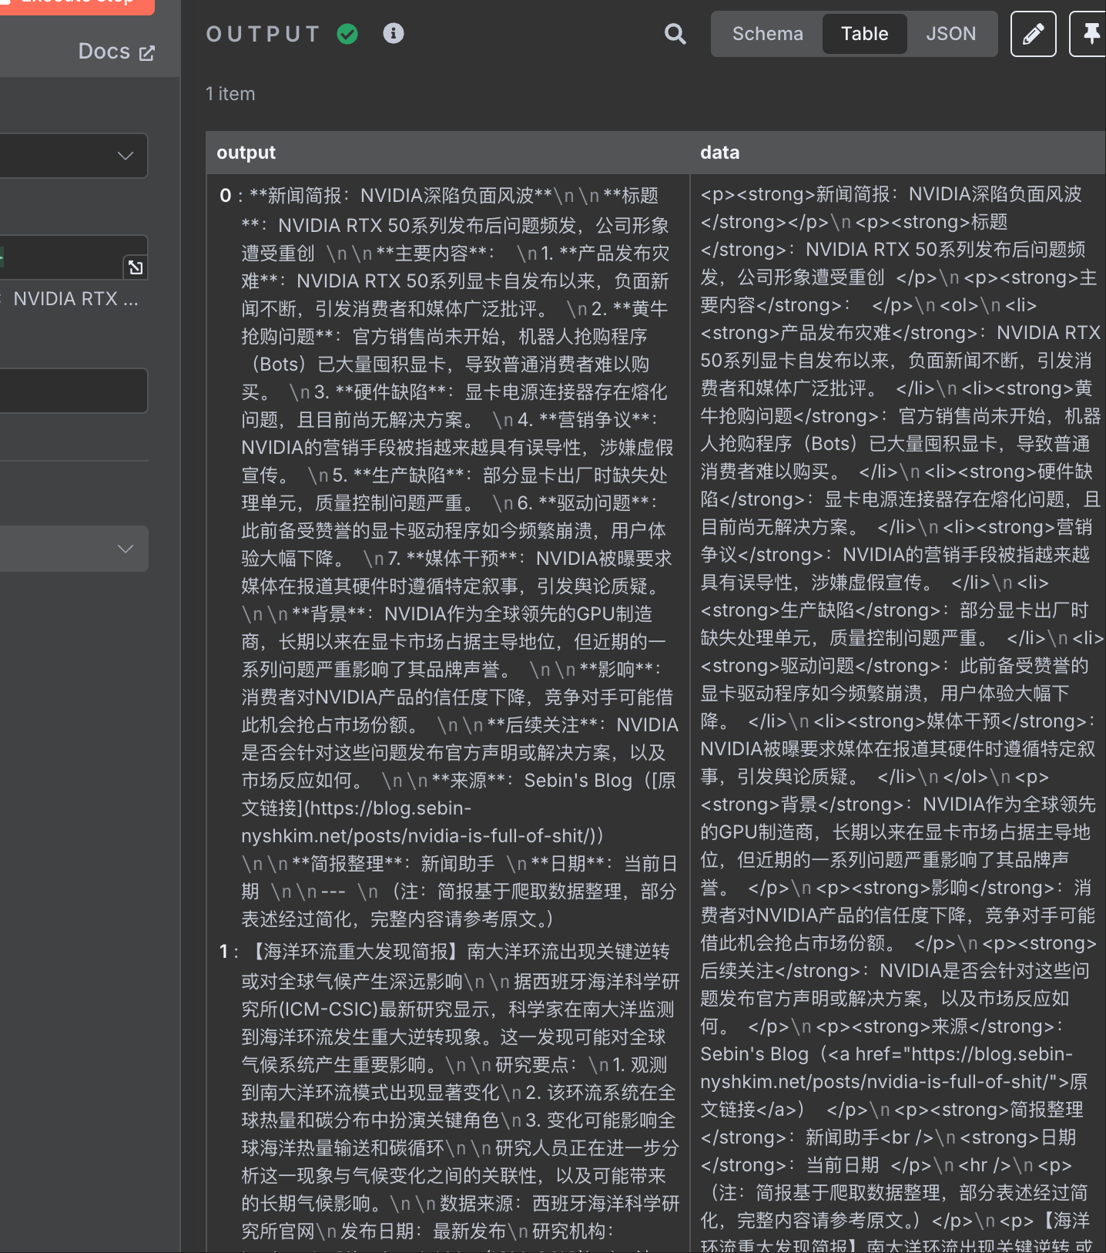Click the 'data' column header
This screenshot has width=1106, height=1253.
coord(719,153)
